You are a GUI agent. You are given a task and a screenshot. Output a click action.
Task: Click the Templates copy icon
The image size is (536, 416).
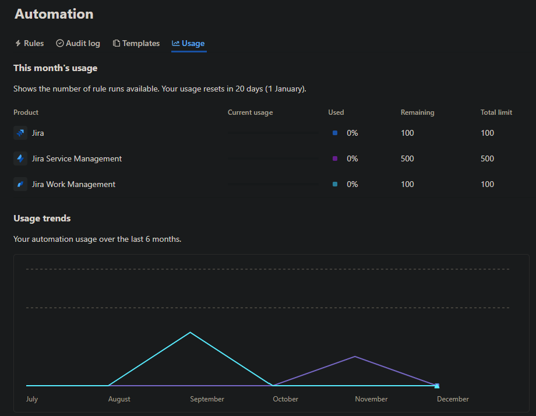point(117,44)
